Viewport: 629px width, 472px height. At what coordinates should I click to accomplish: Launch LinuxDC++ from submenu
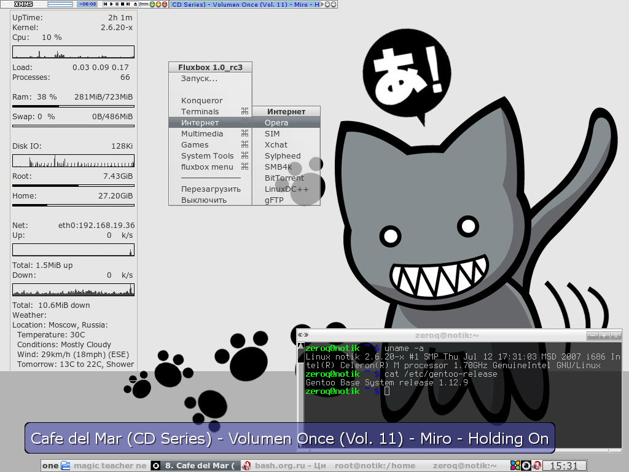coord(286,189)
